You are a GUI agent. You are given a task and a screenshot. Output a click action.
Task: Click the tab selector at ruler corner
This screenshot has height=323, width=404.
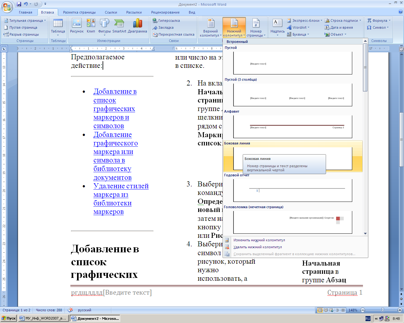[4, 49]
